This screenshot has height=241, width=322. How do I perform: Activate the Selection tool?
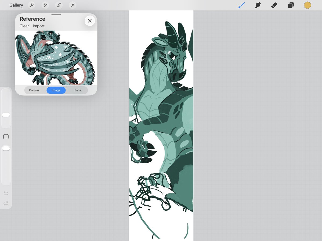coord(59,5)
